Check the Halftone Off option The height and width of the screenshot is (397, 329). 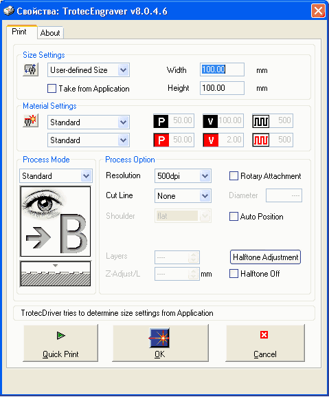click(x=234, y=274)
